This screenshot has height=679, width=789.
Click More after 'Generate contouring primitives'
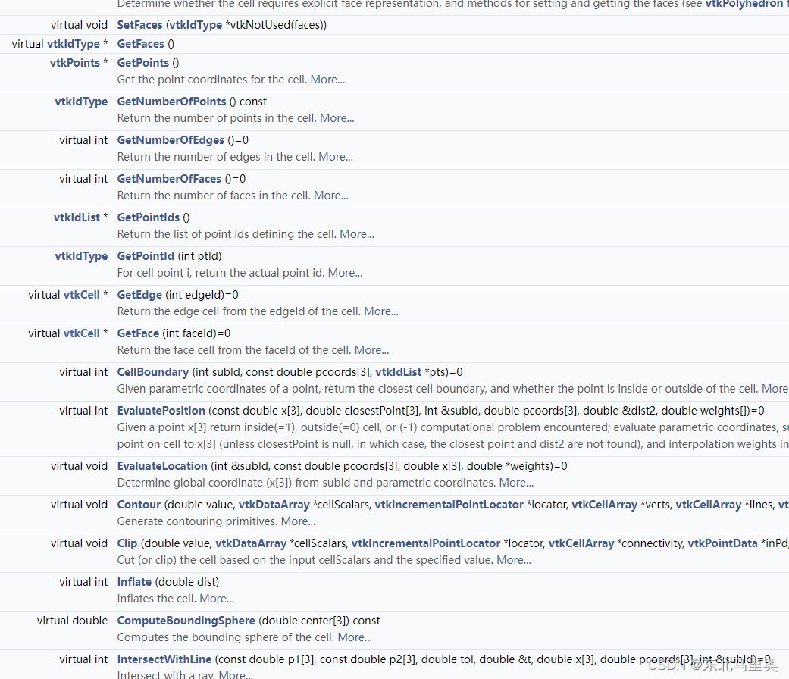(299, 522)
